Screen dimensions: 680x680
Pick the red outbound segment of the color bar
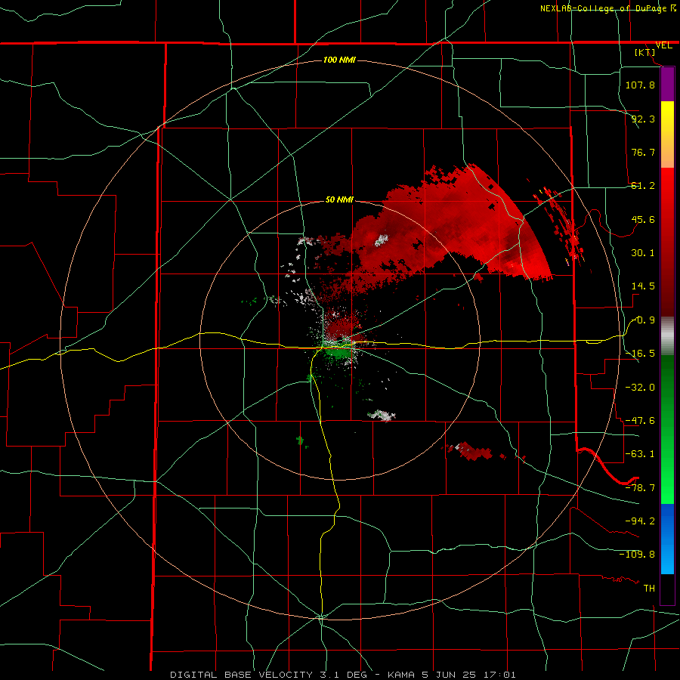pos(667,242)
